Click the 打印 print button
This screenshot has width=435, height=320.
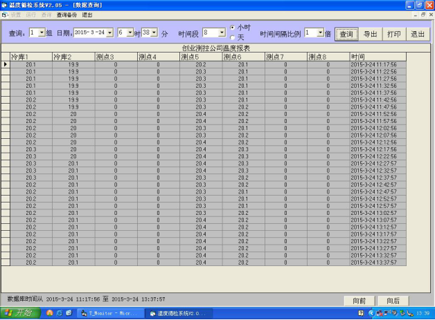(x=394, y=35)
